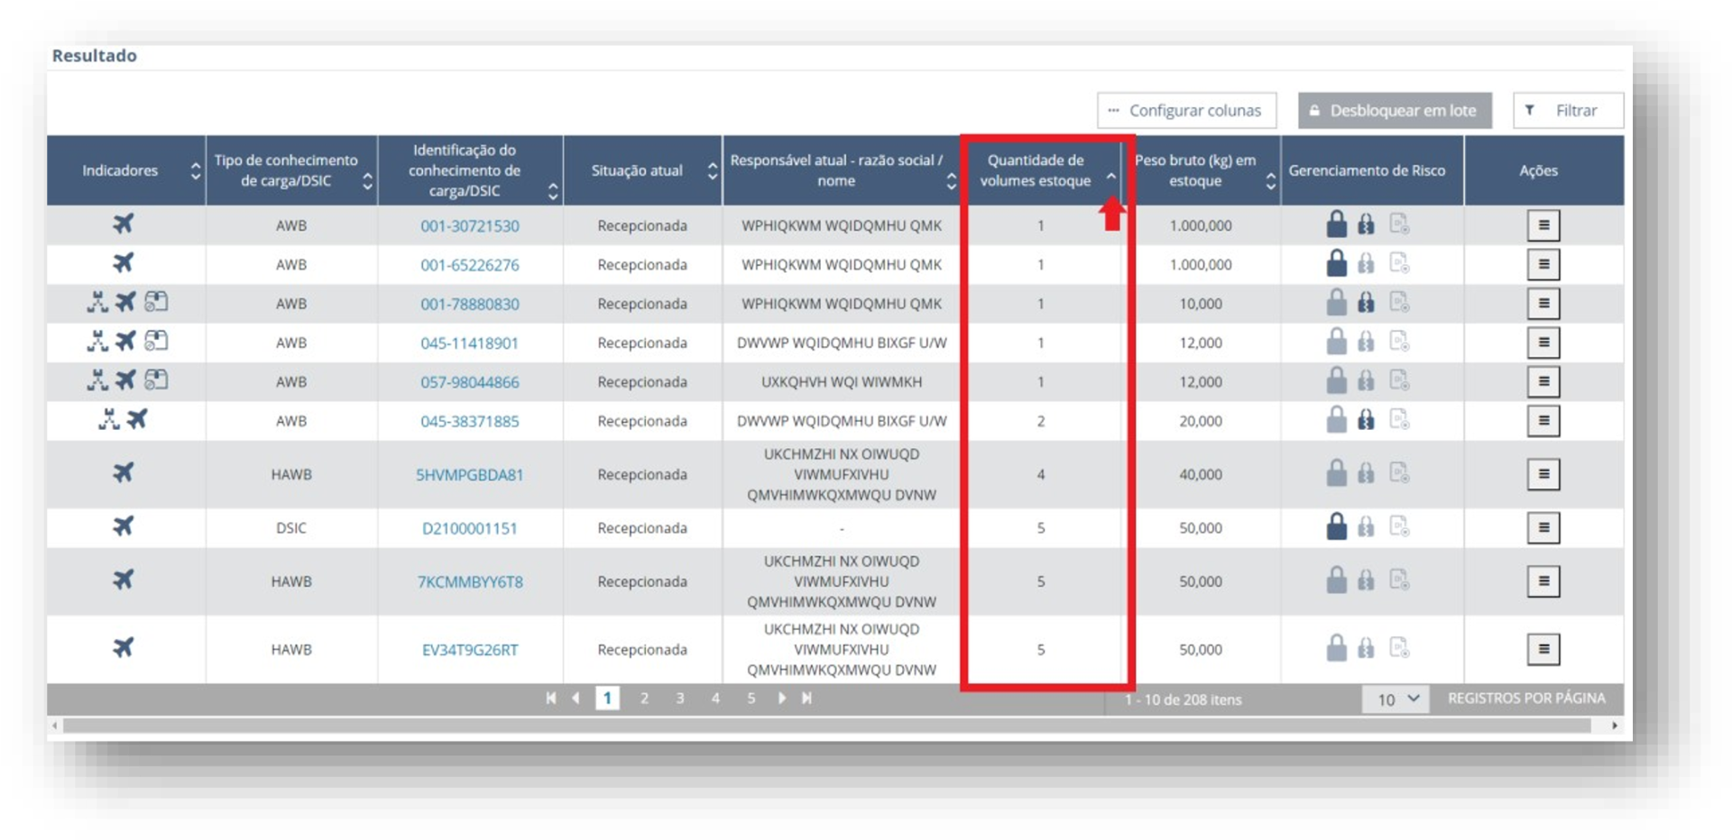Open actions menu for 001-78880830
The height and width of the screenshot is (840, 1732).
1543,304
